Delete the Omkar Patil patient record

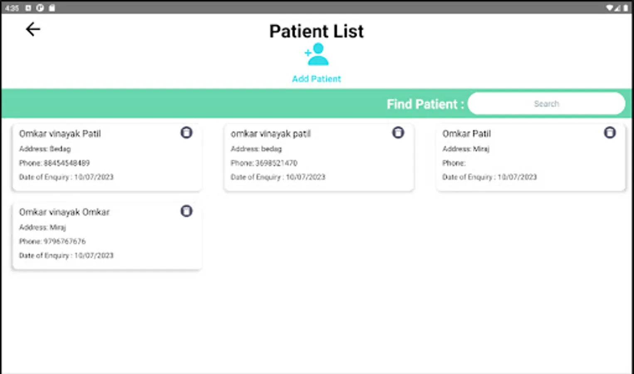point(609,133)
